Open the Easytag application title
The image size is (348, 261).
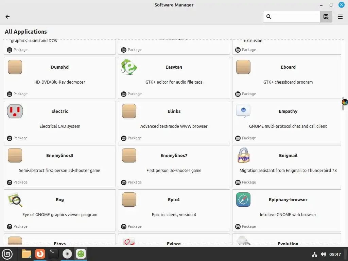[x=174, y=67]
